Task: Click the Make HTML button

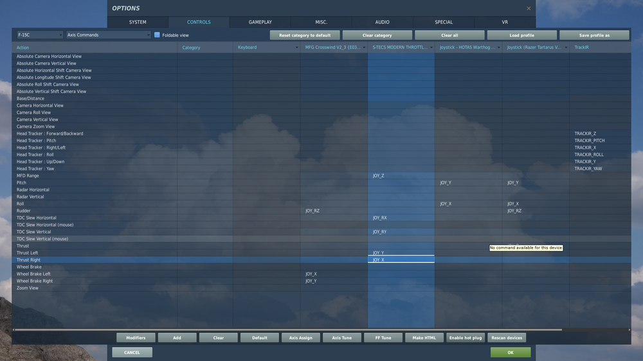Action: click(x=424, y=338)
